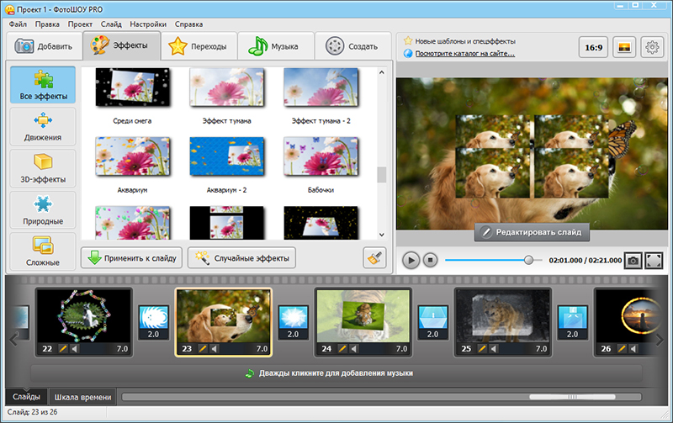Image resolution: width=673 pixels, height=423 pixels.
Task: Open the Справка menu
Action: (x=188, y=24)
